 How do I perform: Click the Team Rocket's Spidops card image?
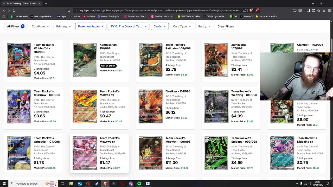(x=216, y=153)
